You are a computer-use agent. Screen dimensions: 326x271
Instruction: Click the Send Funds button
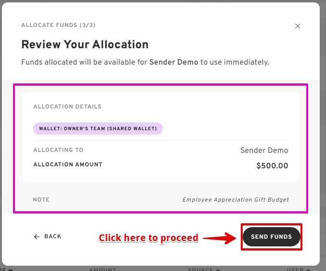[271, 237]
